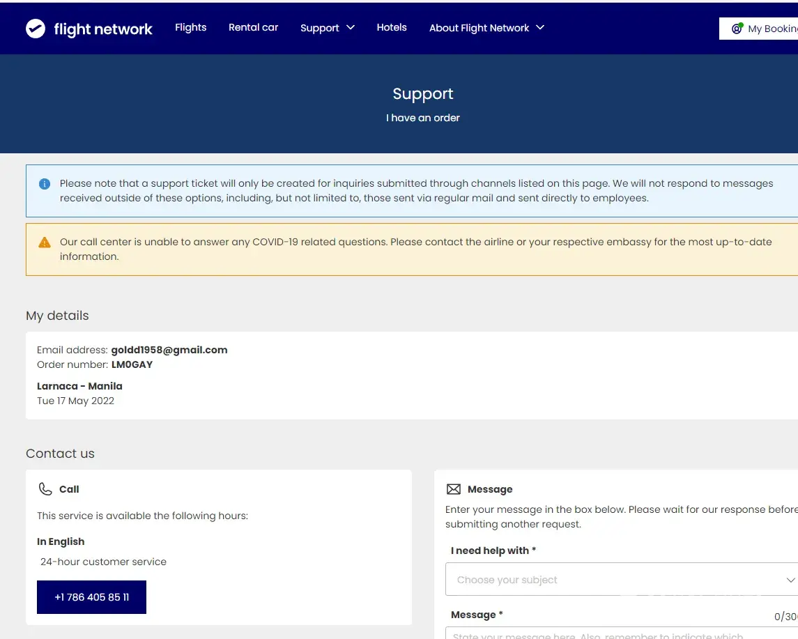
Task: Click the order number LM0GAY
Action: [x=132, y=364]
